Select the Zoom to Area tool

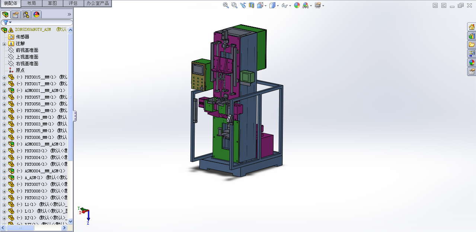tap(234, 5)
